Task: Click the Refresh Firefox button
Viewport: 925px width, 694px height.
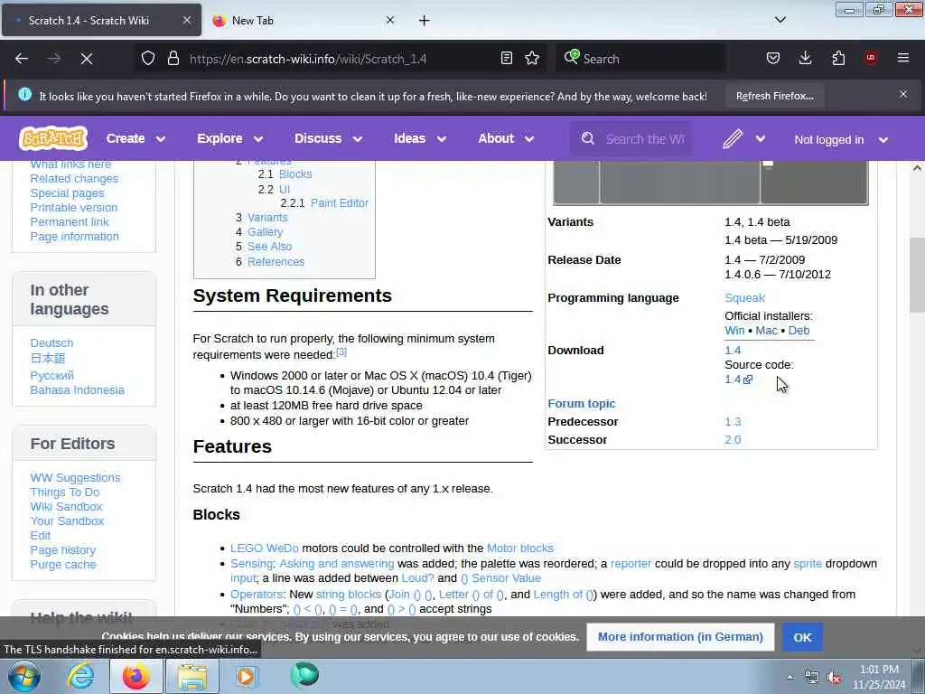Action: coord(774,96)
